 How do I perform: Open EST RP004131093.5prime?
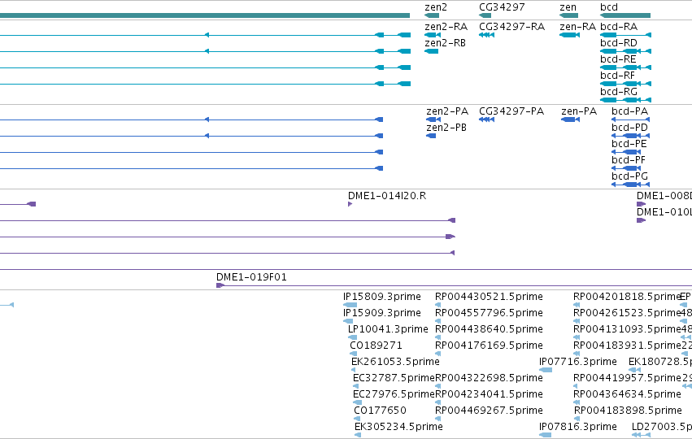(x=627, y=329)
